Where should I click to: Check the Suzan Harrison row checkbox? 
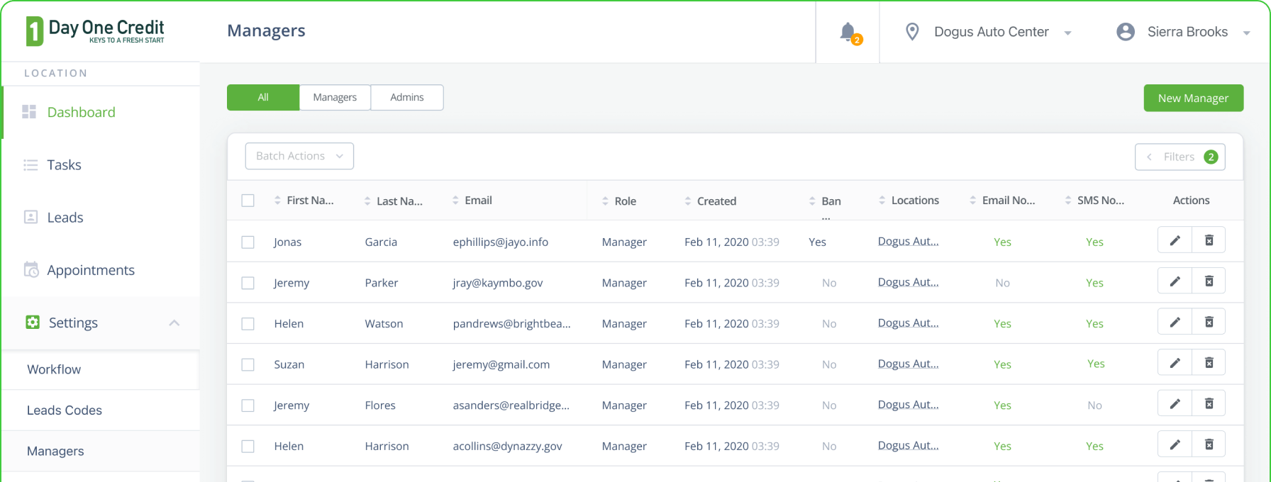tap(248, 364)
